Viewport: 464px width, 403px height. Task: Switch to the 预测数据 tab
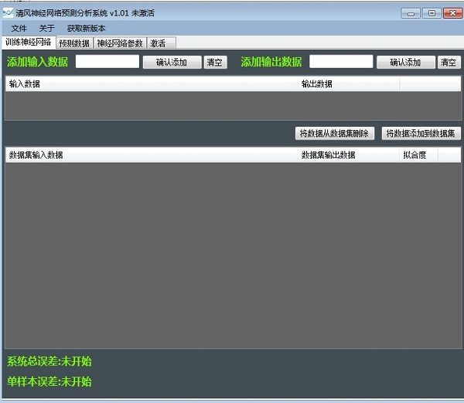(74, 43)
